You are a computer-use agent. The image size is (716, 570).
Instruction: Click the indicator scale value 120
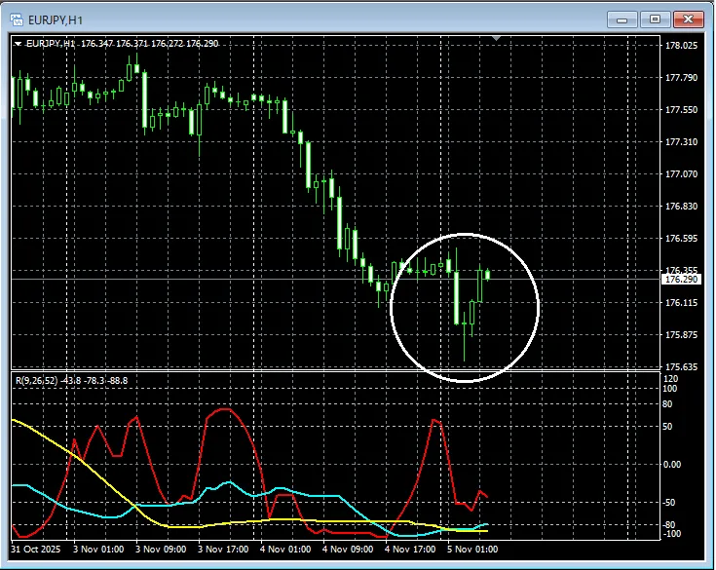tap(671, 379)
